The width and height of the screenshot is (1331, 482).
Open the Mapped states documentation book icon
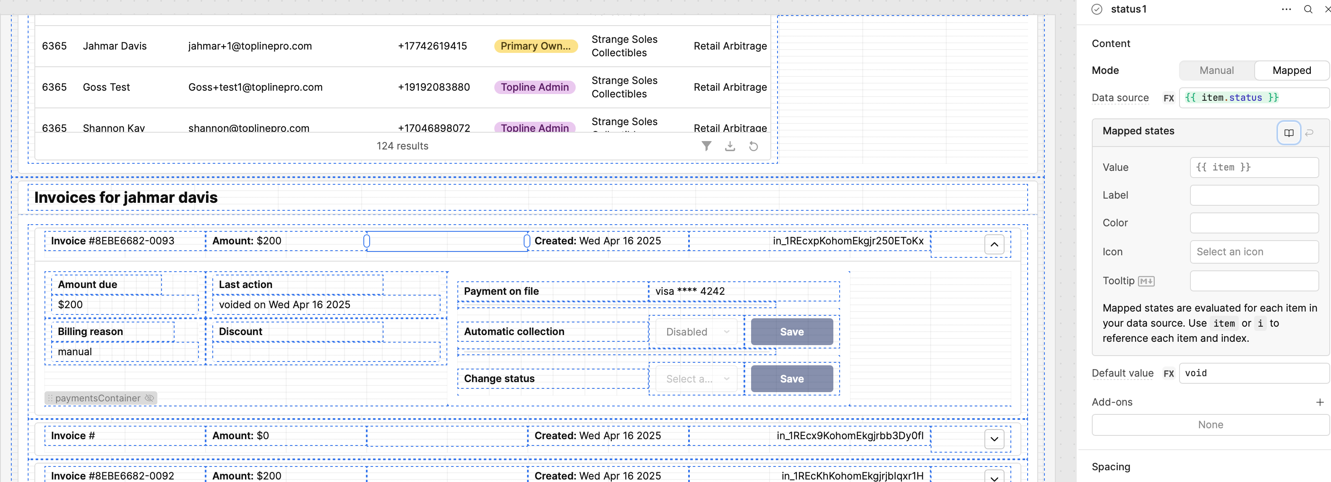tap(1289, 133)
